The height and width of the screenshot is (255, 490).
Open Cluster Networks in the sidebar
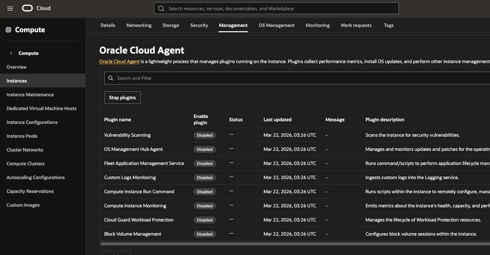point(43,150)
